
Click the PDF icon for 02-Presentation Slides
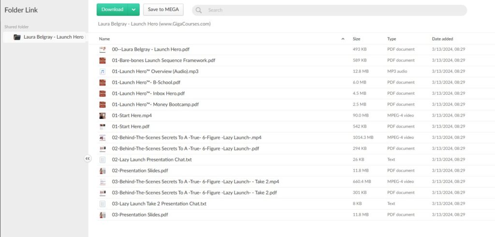(x=102, y=171)
